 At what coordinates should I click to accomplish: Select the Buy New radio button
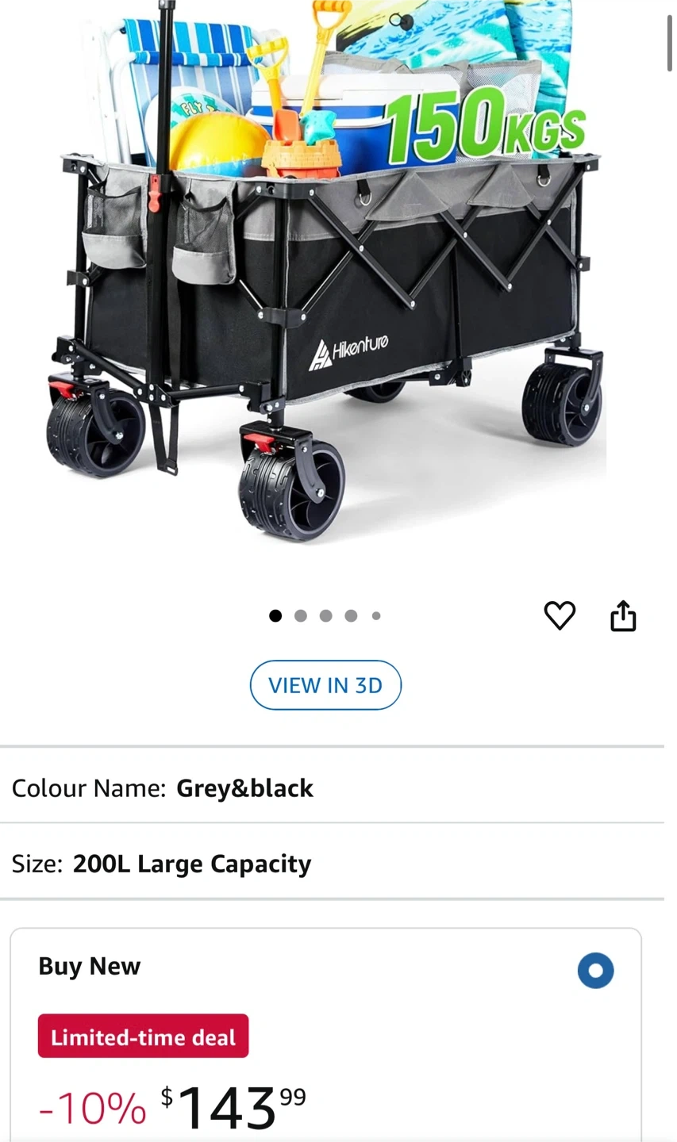pos(595,970)
